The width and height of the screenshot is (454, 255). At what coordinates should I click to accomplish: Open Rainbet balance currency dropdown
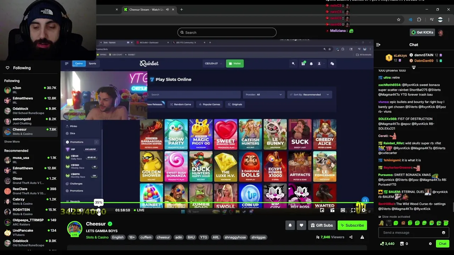pos(213,63)
